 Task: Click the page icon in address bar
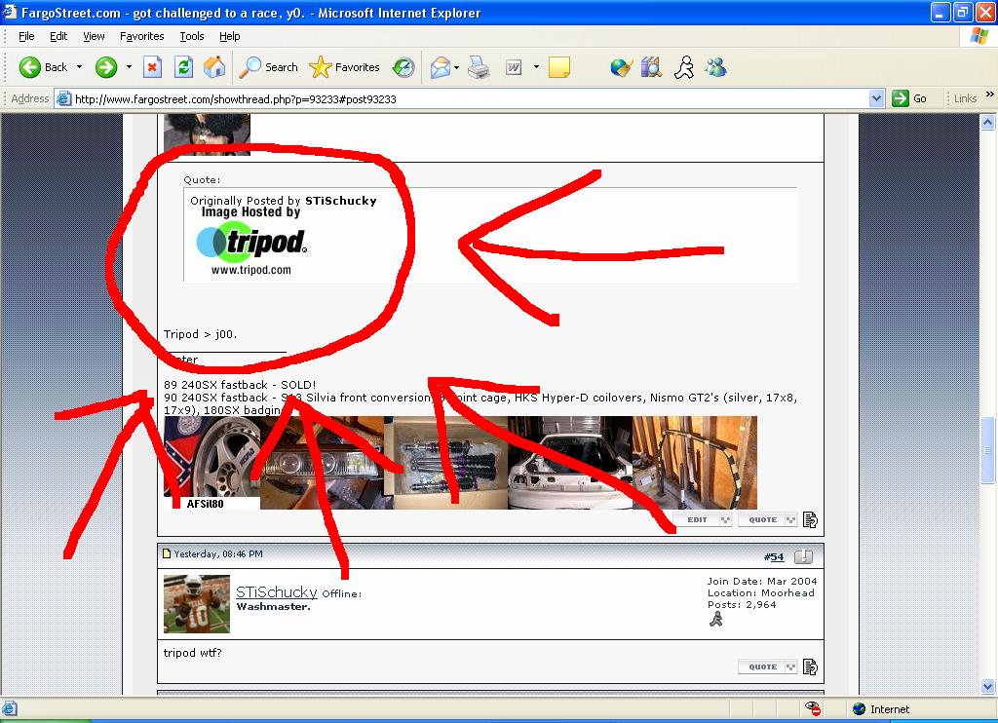pos(63,98)
